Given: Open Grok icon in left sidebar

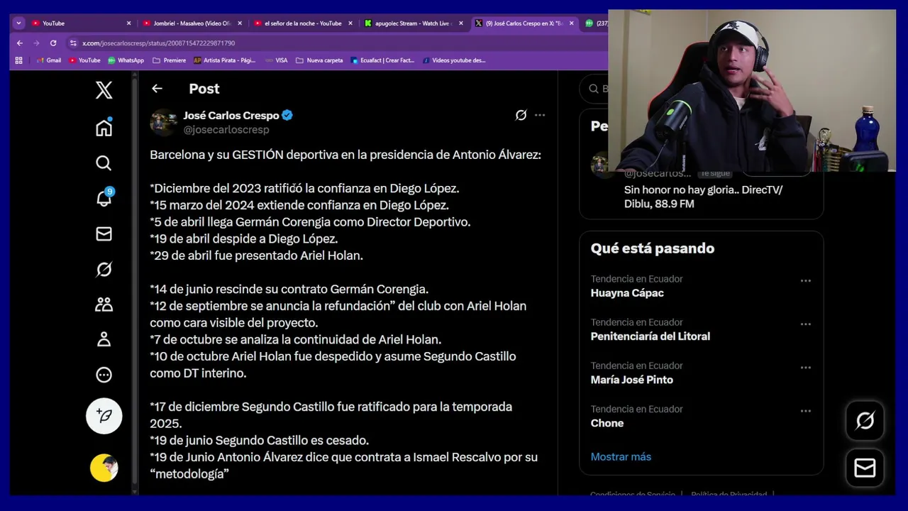Looking at the screenshot, I should click(x=104, y=269).
